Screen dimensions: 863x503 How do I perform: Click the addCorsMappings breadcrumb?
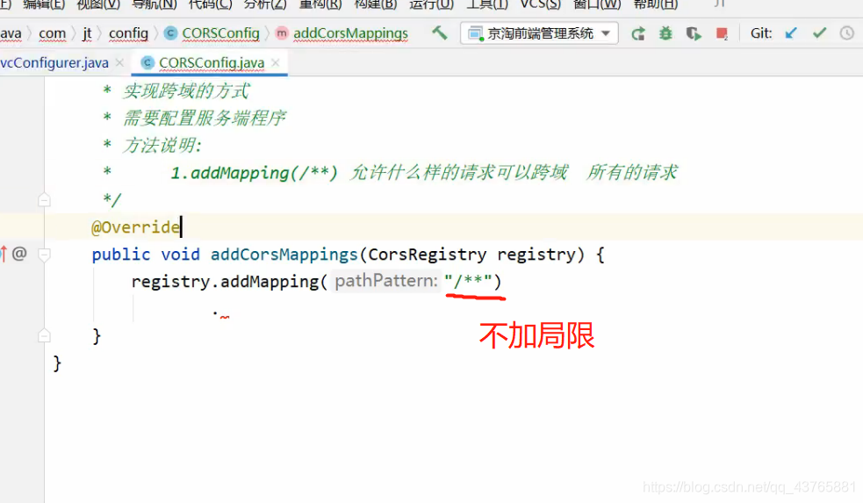coord(350,33)
